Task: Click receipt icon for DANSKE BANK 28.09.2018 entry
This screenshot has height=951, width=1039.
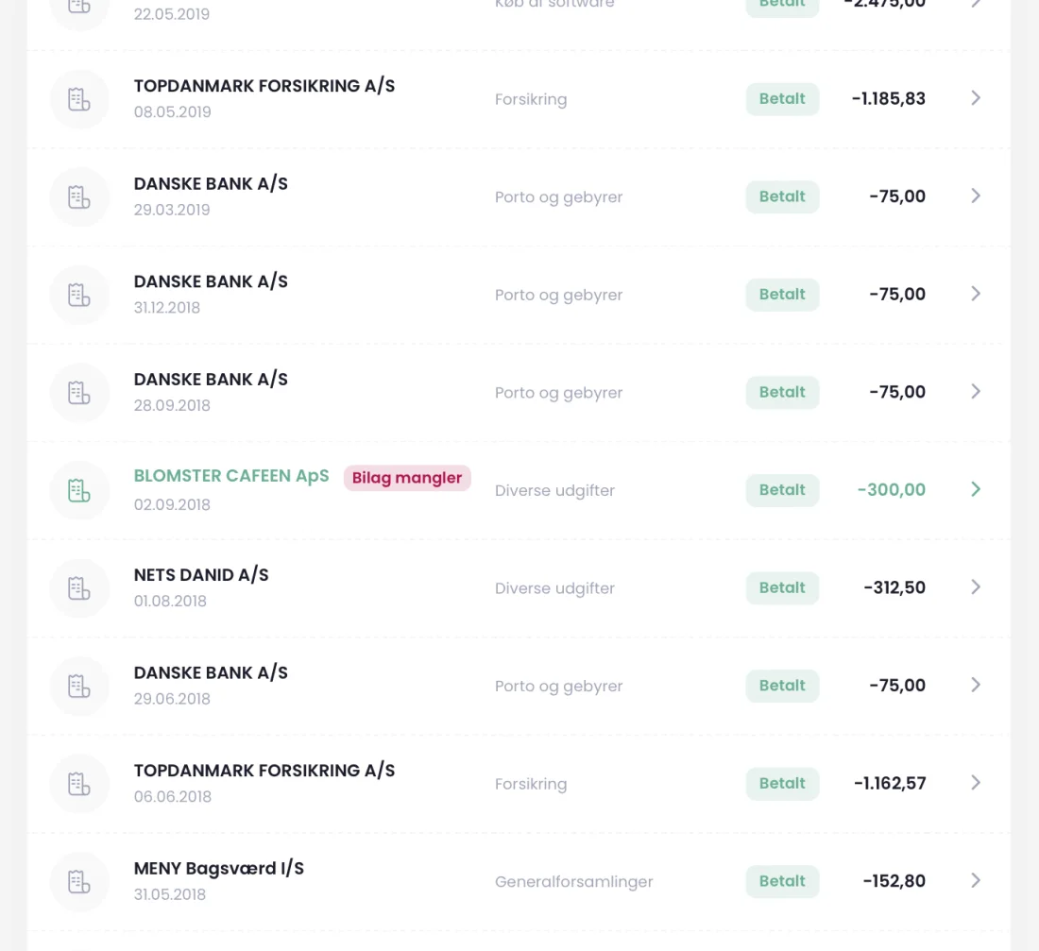Action: click(x=78, y=393)
